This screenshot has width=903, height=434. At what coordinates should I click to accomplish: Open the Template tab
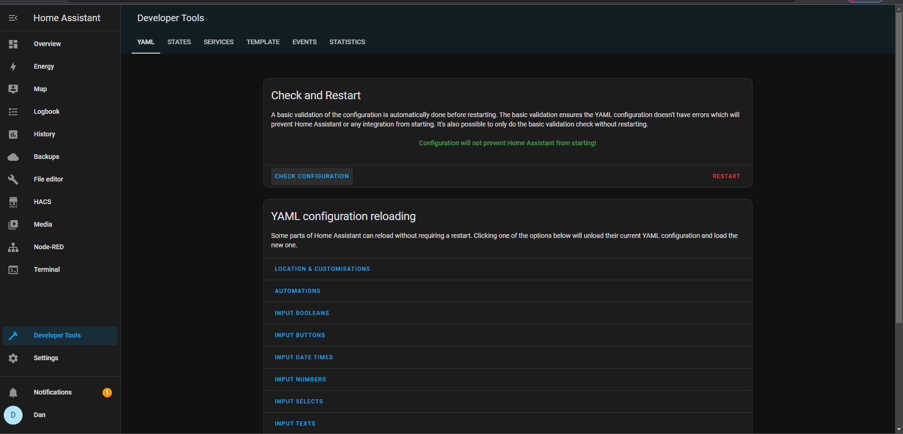pos(263,42)
